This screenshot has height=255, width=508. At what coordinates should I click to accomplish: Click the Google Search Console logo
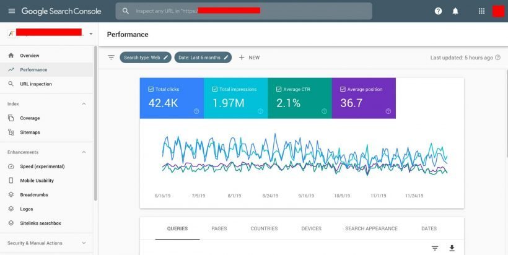click(61, 11)
